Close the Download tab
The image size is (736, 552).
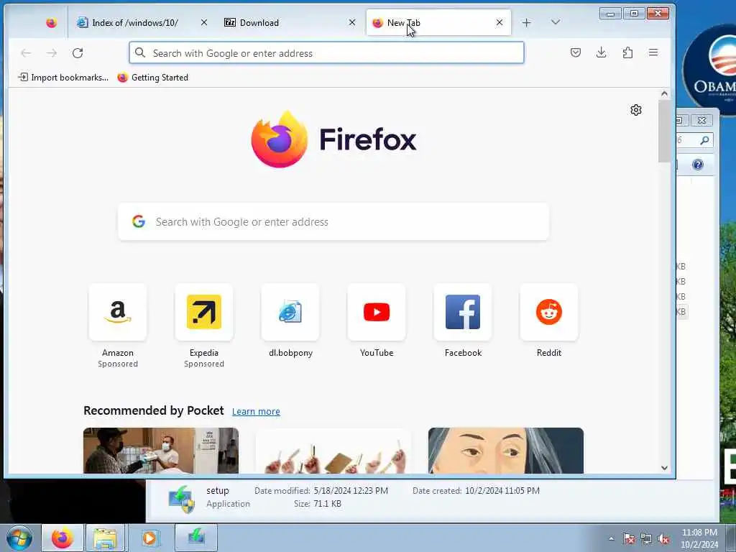(352, 22)
